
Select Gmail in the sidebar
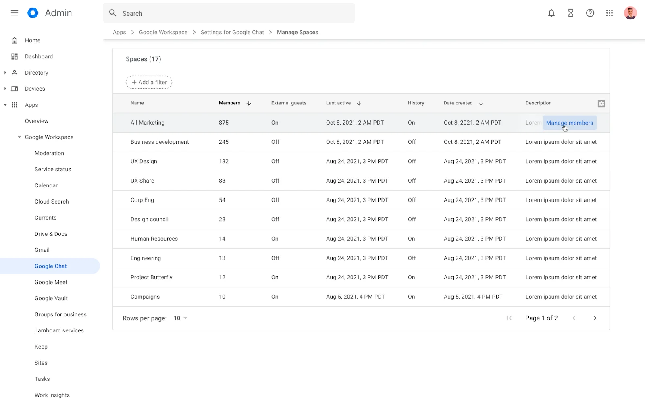42,250
